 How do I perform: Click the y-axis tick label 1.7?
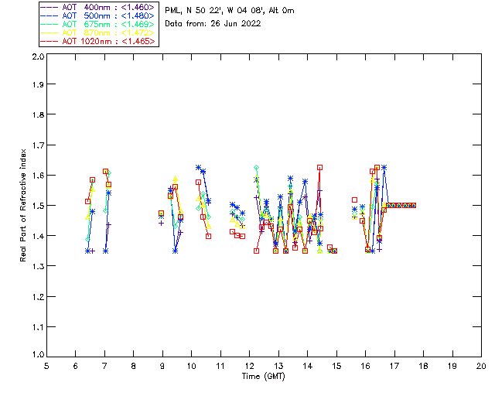tap(38, 145)
